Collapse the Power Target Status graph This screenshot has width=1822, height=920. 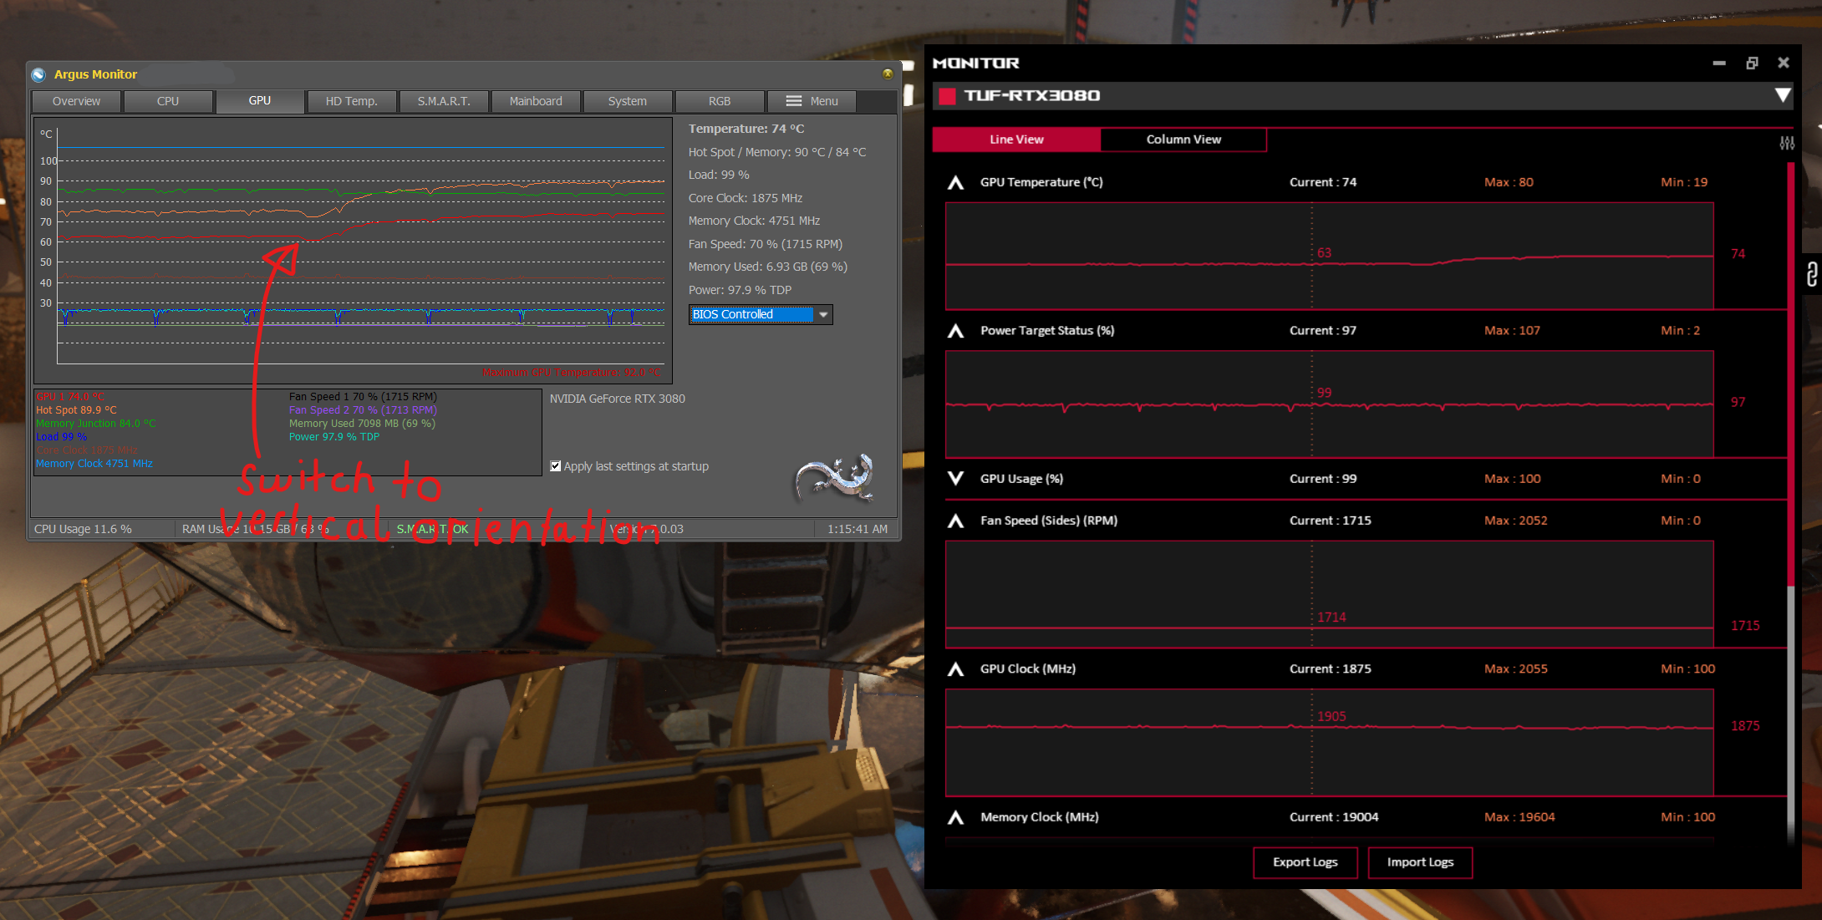956,332
